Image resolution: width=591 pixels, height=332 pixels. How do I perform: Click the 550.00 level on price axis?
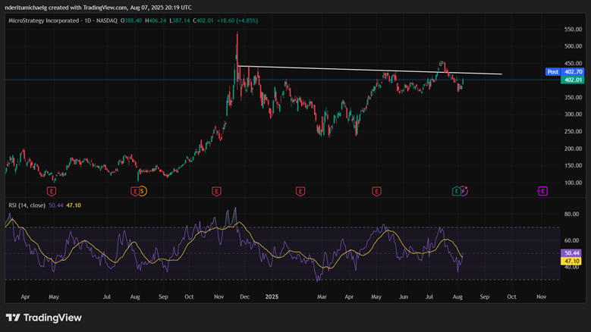pos(573,29)
